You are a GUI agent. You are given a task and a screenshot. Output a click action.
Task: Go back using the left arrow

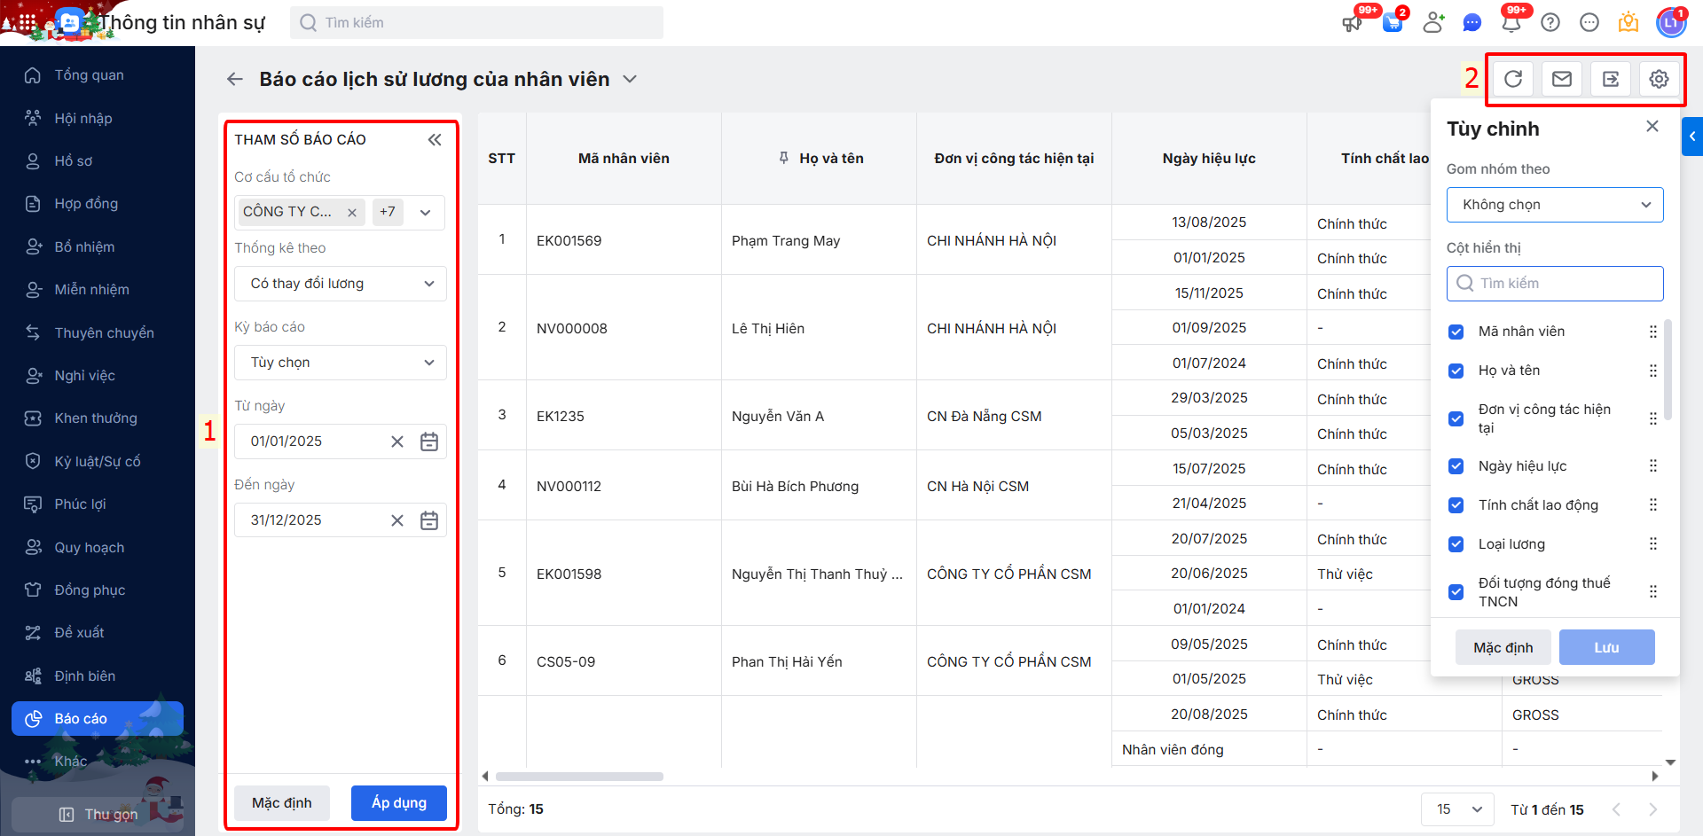[x=235, y=80]
